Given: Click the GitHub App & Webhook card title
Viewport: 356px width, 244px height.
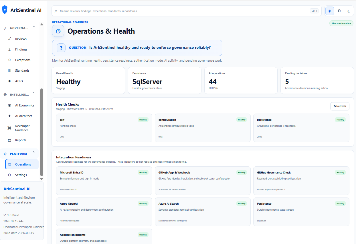Looking at the screenshot, I should (x=174, y=173).
